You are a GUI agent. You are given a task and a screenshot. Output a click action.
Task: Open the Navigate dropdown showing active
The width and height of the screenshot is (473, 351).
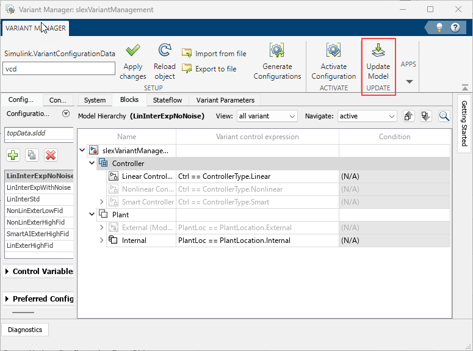[x=367, y=116]
